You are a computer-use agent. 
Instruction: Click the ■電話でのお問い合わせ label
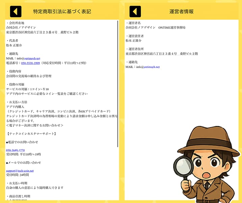[22, 142]
